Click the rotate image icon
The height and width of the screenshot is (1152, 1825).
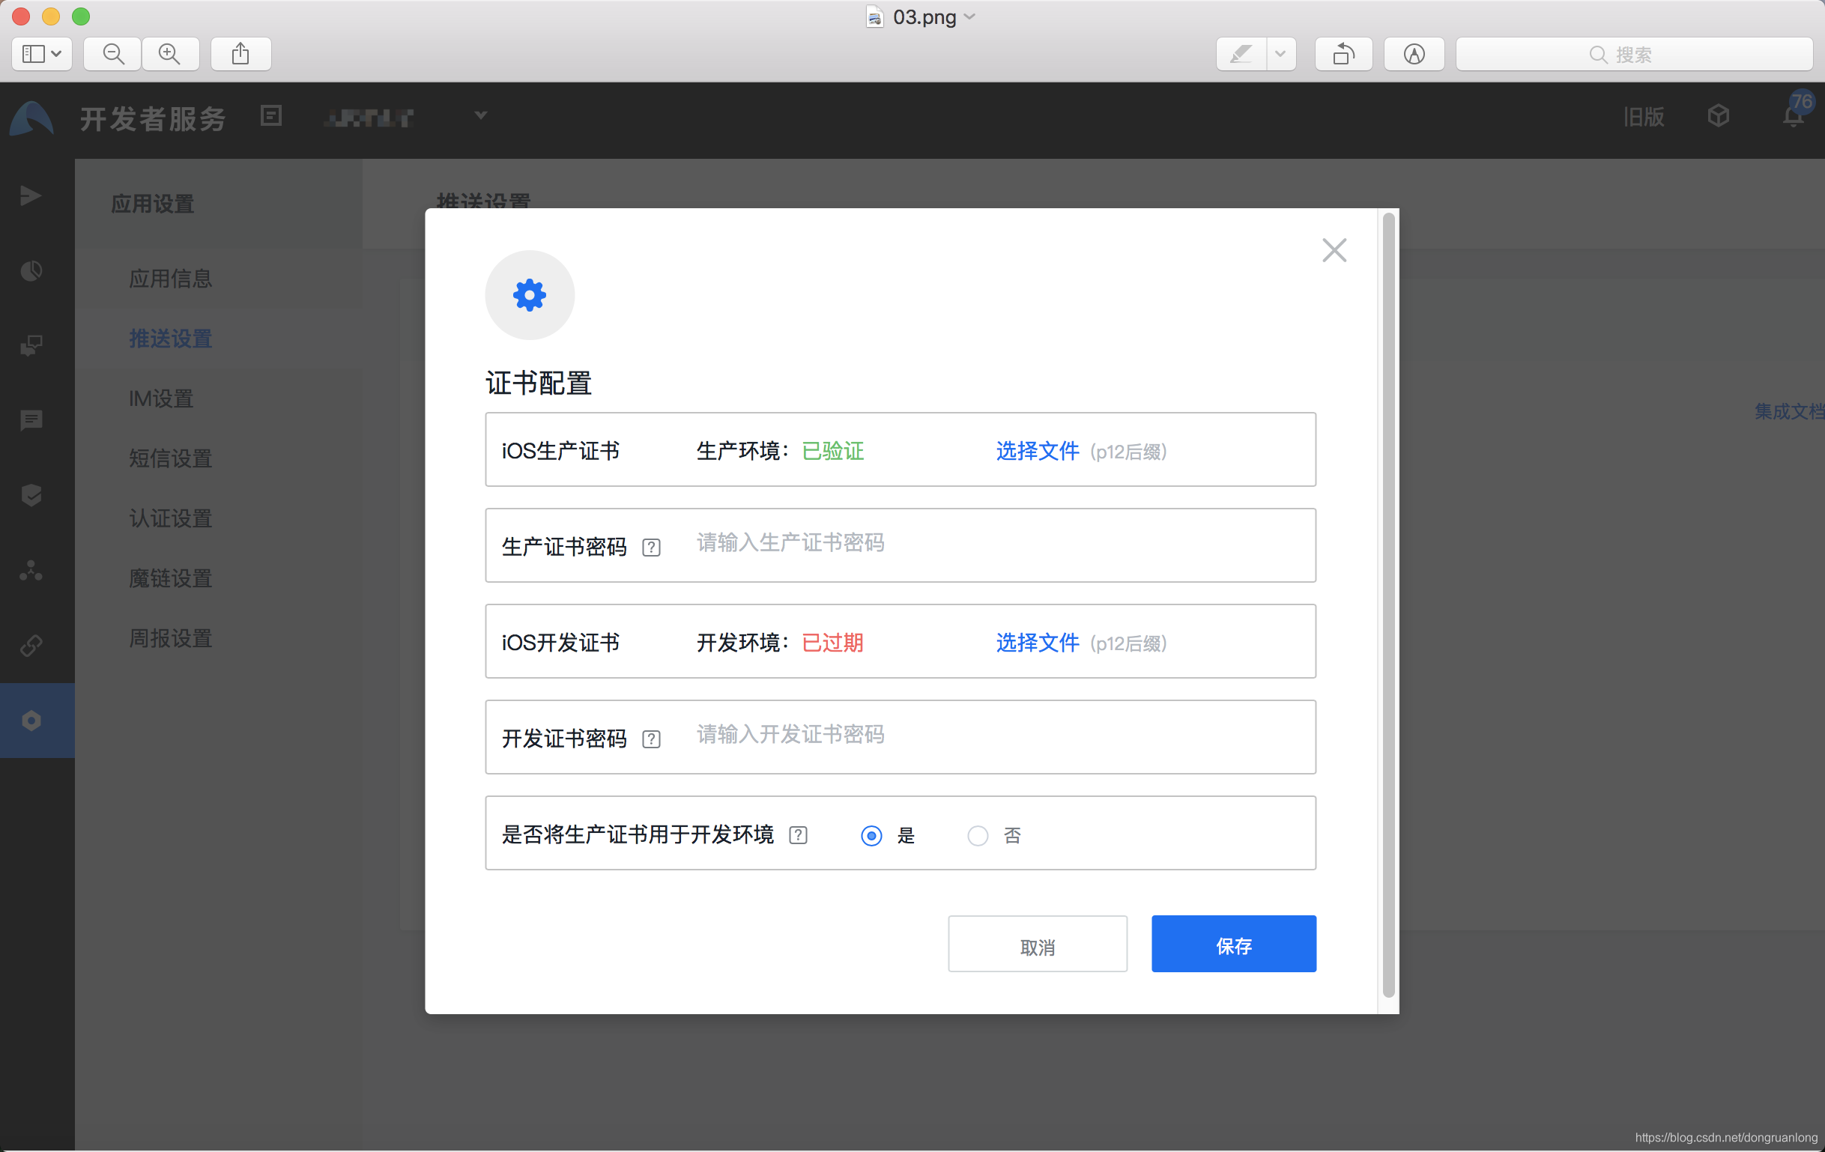[1343, 54]
